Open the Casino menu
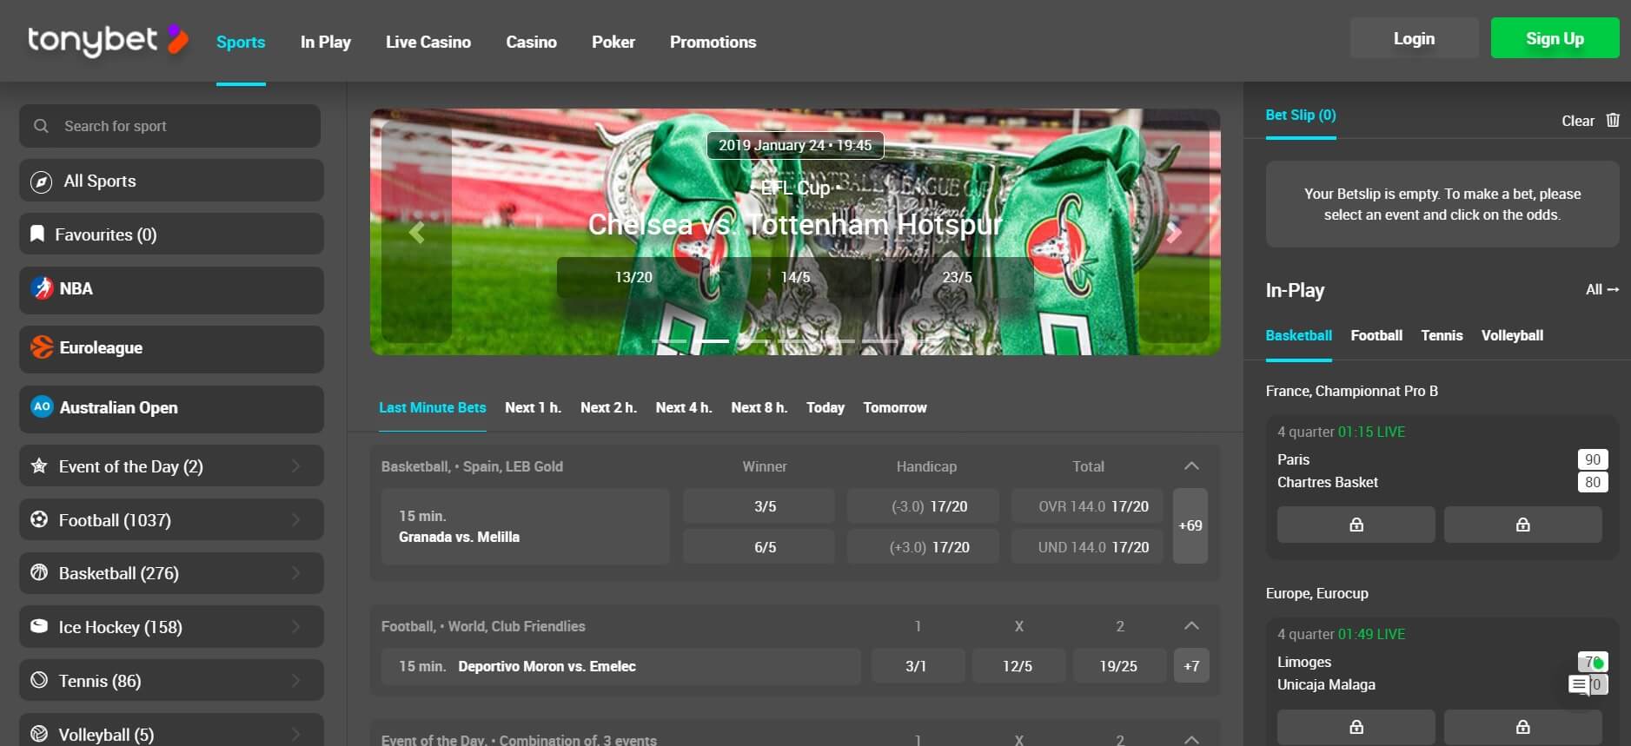The height and width of the screenshot is (746, 1631). [x=531, y=42]
